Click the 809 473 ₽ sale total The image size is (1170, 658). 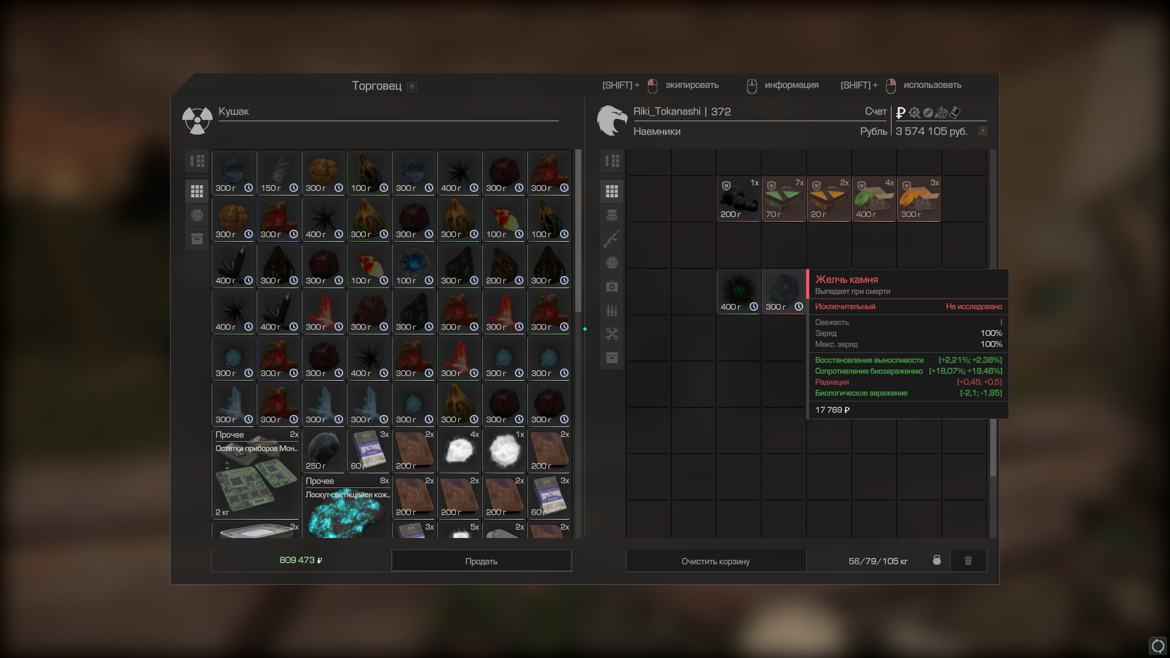300,560
